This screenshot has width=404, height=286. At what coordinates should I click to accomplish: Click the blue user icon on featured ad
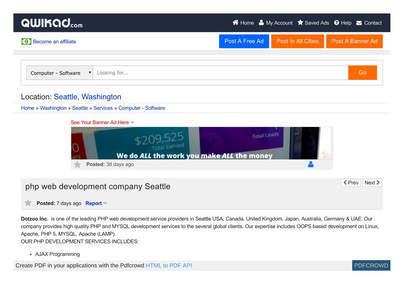pos(311,164)
